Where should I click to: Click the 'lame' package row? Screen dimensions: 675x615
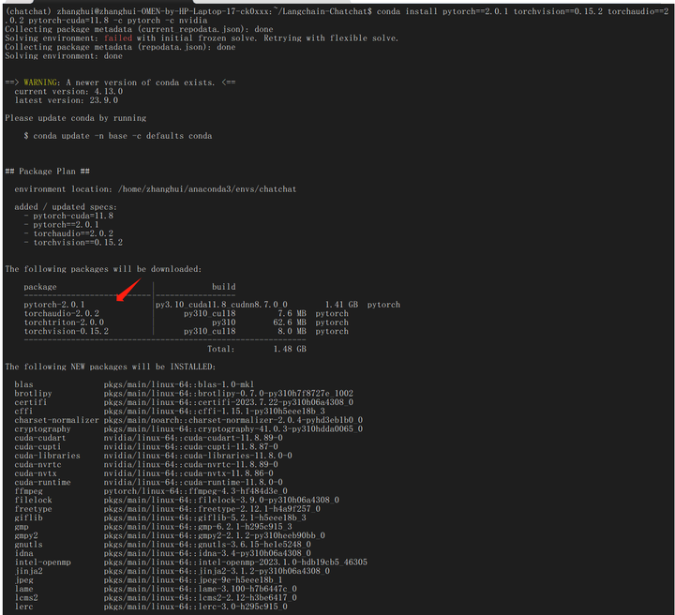156,589
